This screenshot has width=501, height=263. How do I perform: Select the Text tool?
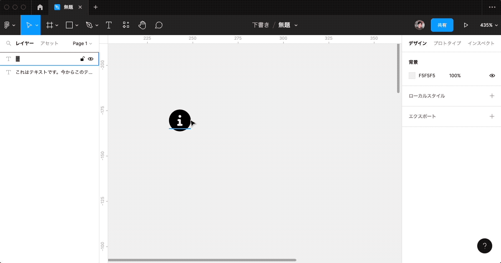pyautogui.click(x=109, y=25)
